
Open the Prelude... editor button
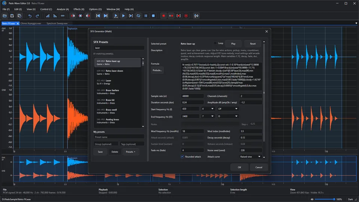click(157, 70)
